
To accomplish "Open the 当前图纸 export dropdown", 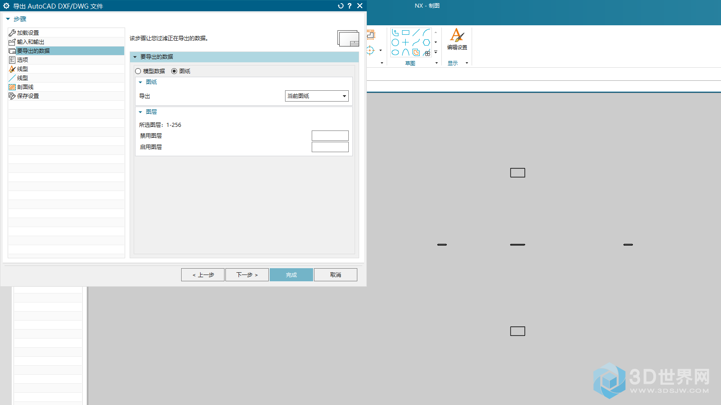I will 317,96.
